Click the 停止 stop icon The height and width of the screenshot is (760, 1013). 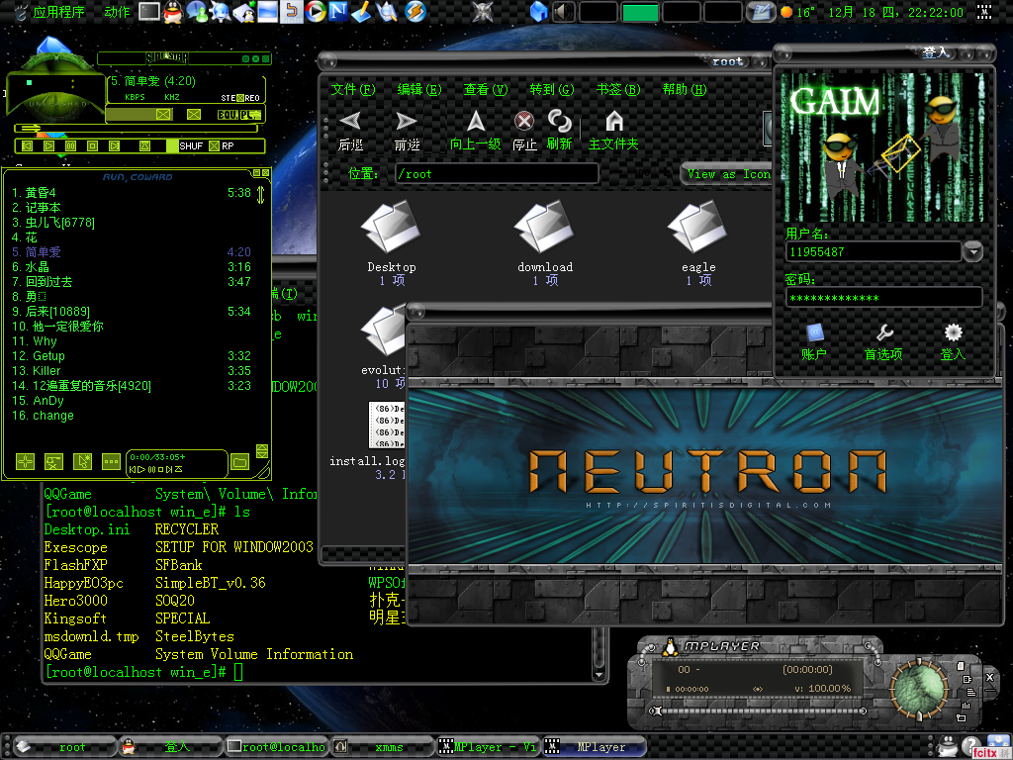(x=524, y=130)
